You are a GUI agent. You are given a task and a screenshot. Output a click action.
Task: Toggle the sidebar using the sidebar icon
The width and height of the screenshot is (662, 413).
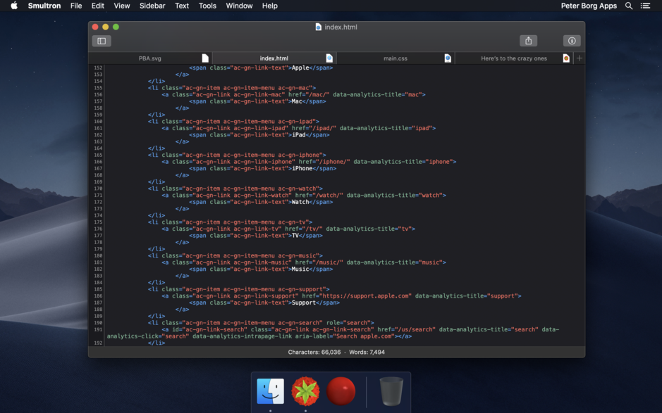pos(101,40)
